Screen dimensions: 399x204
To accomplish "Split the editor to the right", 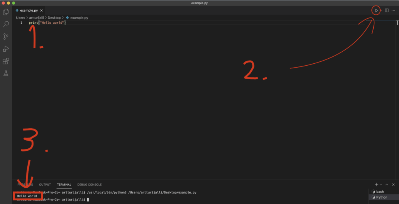I will tap(387, 10).
